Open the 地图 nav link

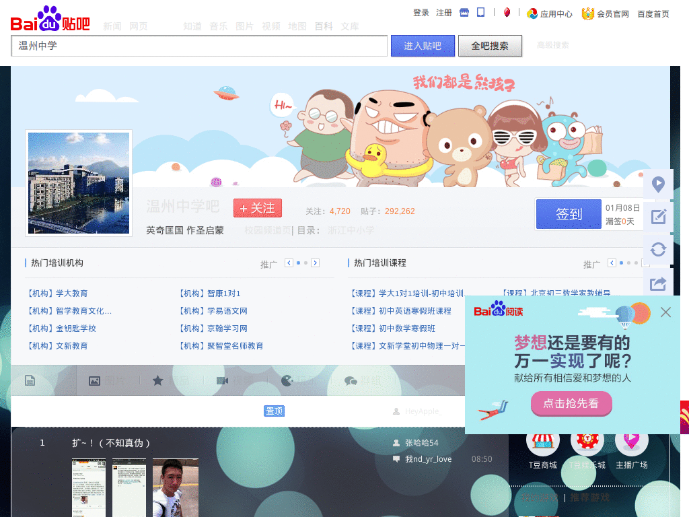(x=297, y=26)
